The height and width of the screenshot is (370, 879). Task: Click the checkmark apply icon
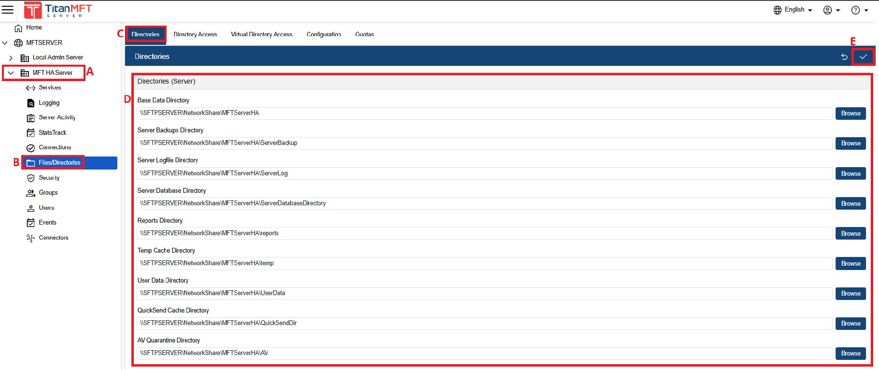click(863, 57)
